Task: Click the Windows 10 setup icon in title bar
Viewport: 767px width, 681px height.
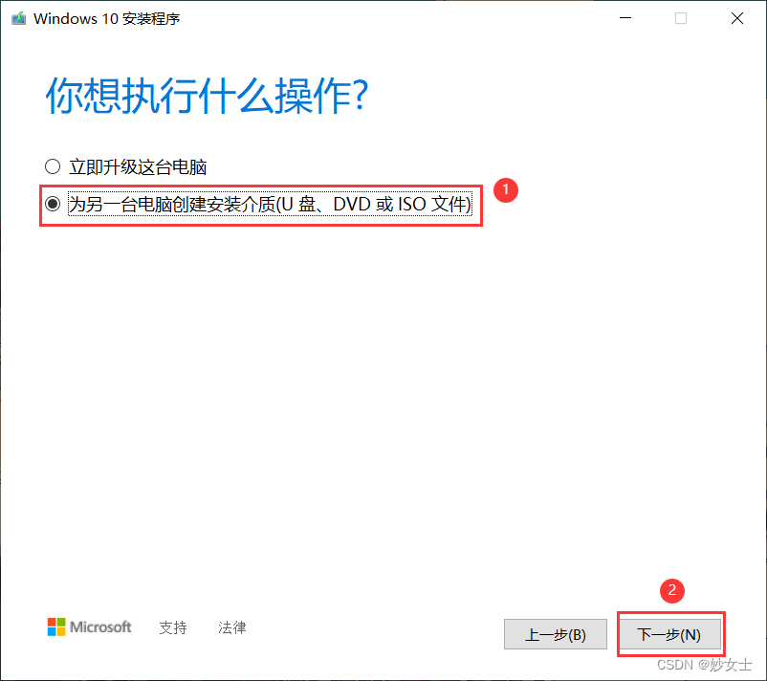Action: 18,18
